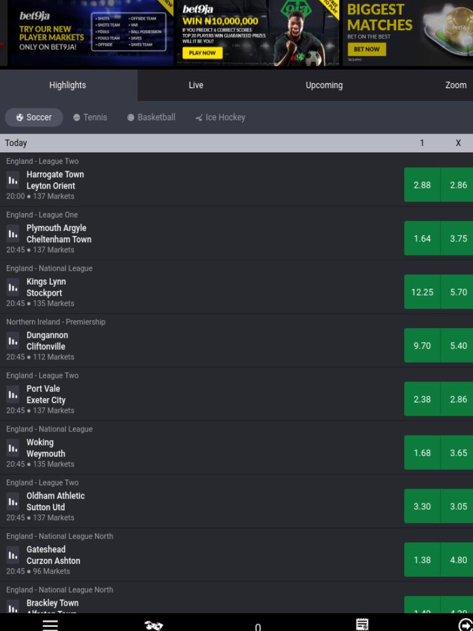Click the PLAY NOW banner button
The height and width of the screenshot is (631, 473).
tap(202, 53)
